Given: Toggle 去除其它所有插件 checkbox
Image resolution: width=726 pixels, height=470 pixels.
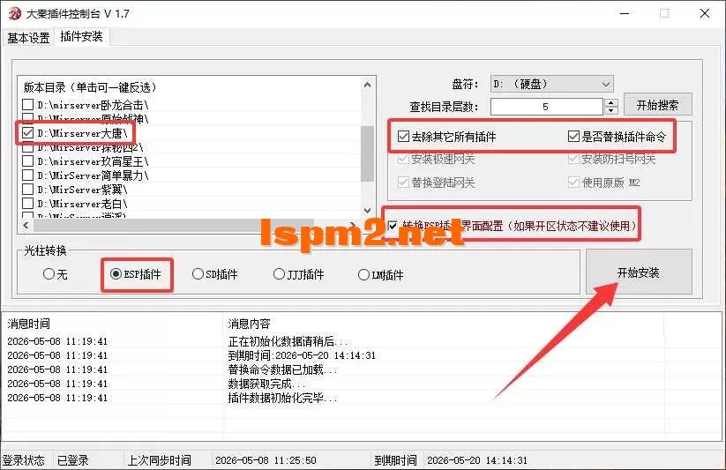Looking at the screenshot, I should tap(403, 137).
